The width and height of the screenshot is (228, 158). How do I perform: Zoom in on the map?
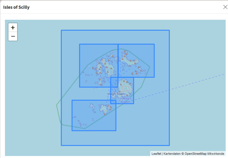[13, 28]
